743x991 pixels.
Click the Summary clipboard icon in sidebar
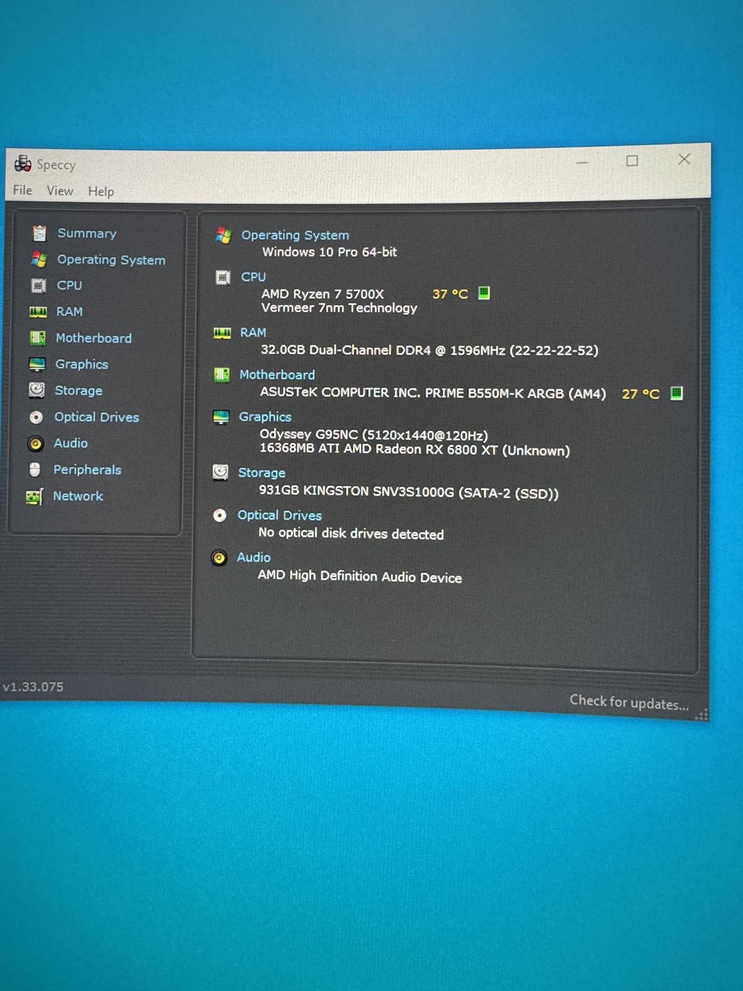(39, 233)
